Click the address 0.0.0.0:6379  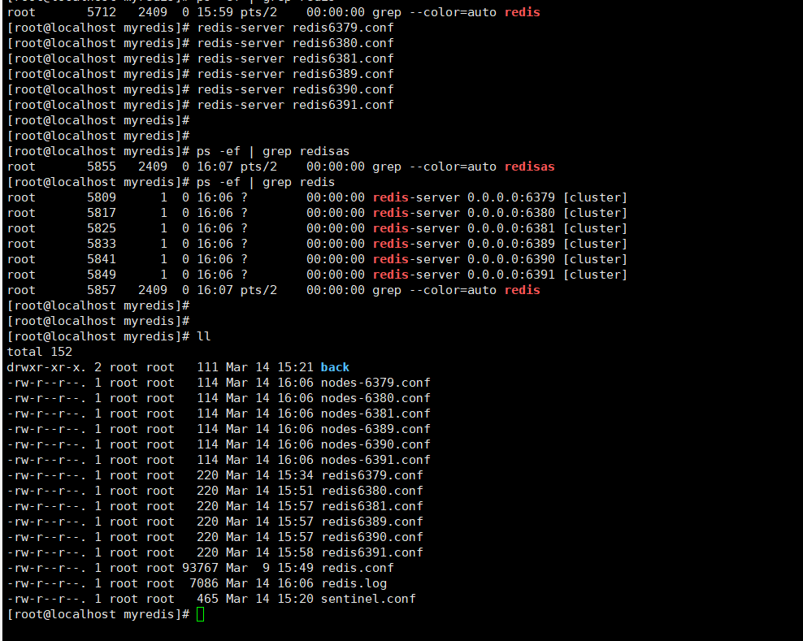[x=511, y=197]
